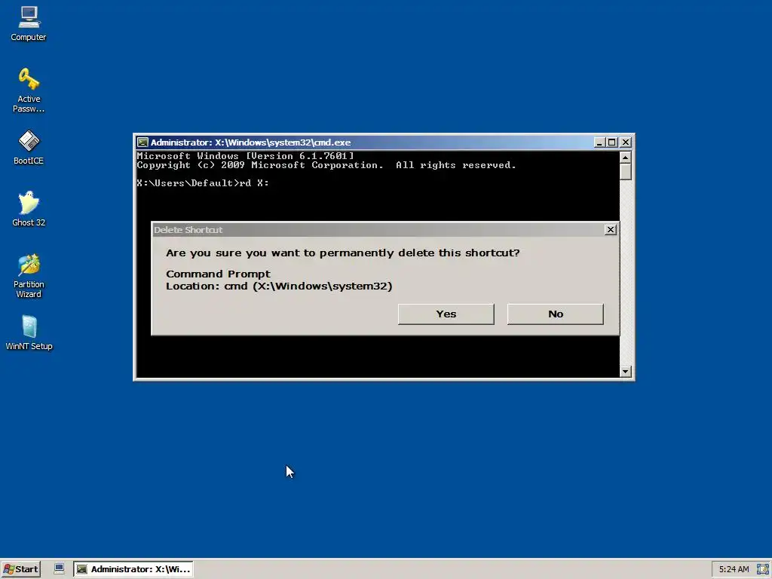Select the Active Password Changer icon
Viewport: 772px width, 579px height.
[x=29, y=90]
